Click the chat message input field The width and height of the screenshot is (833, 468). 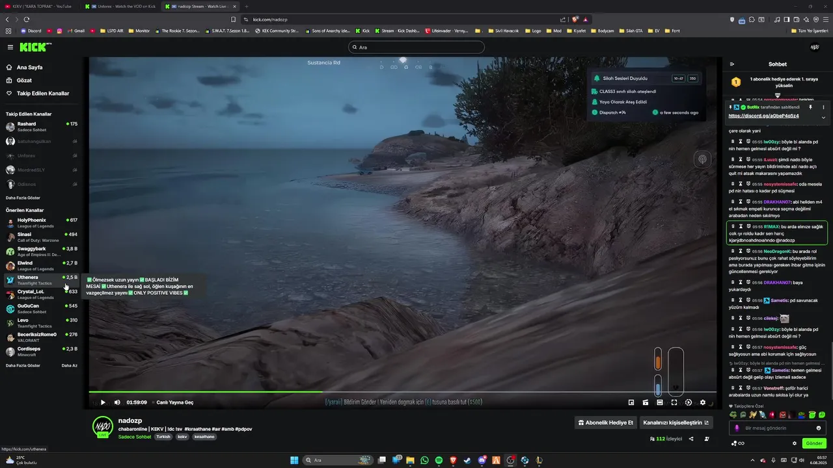click(x=778, y=428)
